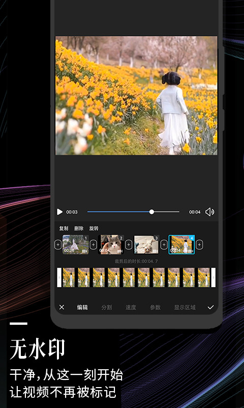Click the playback progress slider handle

[x=151, y=212]
